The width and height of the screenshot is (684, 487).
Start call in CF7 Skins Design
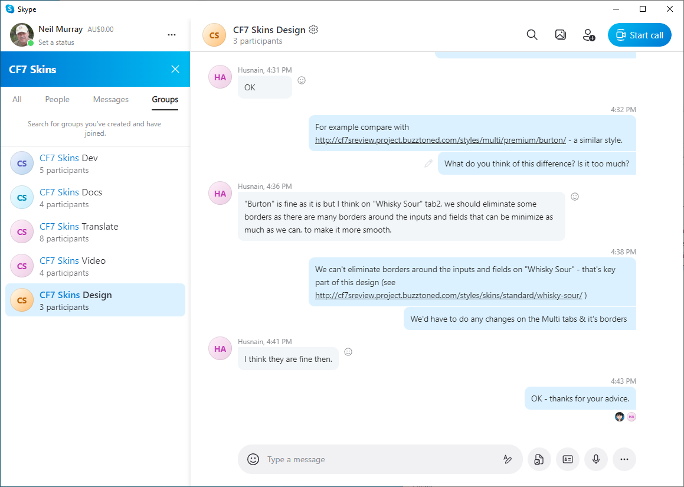tap(639, 35)
